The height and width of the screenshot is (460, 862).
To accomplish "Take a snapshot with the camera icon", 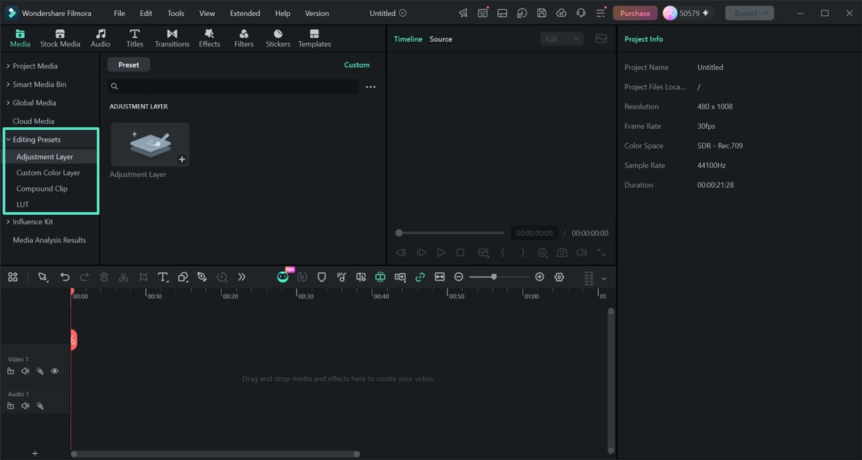I will [562, 253].
